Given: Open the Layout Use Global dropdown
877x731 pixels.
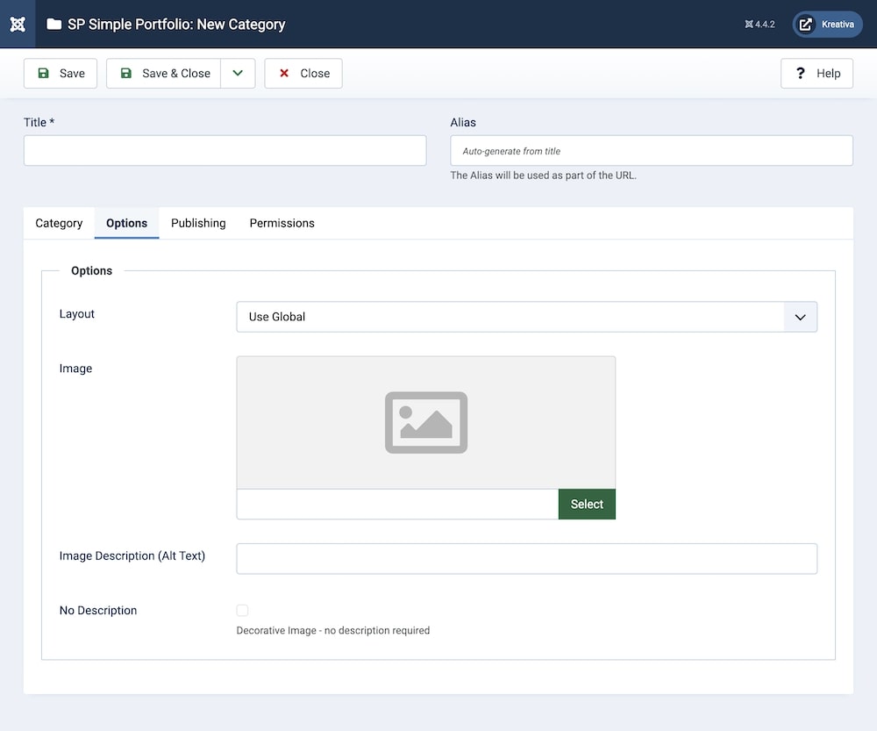Looking at the screenshot, I should click(x=526, y=317).
